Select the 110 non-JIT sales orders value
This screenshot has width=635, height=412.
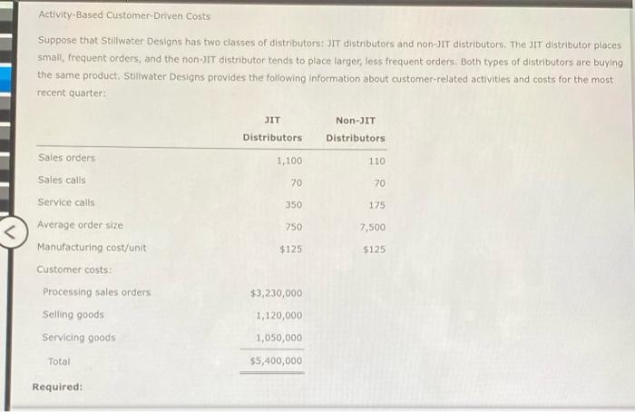click(376, 162)
